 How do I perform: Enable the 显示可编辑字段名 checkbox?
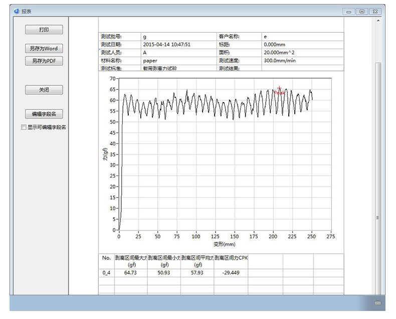24,127
